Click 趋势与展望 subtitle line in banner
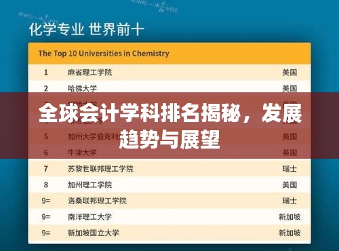This screenshot has width=339, height=251. pyautogui.click(x=169, y=140)
